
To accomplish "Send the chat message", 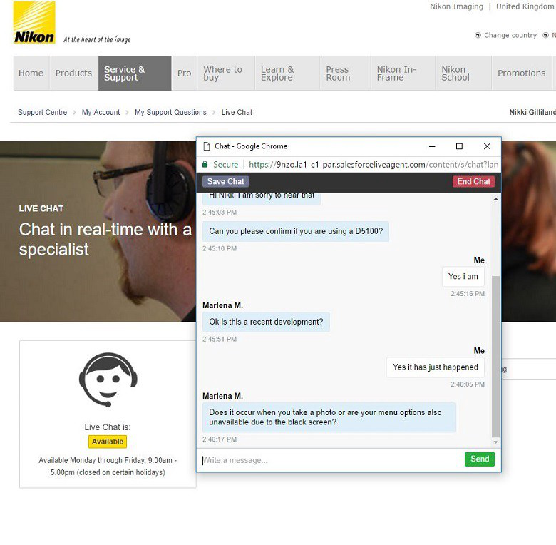I will (479, 459).
